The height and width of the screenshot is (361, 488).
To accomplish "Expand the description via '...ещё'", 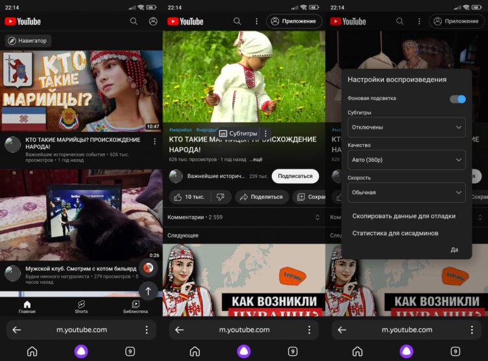I will pos(256,159).
